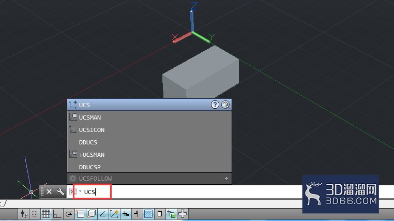Click the green Y axis of UCS gizmo

click(x=201, y=37)
